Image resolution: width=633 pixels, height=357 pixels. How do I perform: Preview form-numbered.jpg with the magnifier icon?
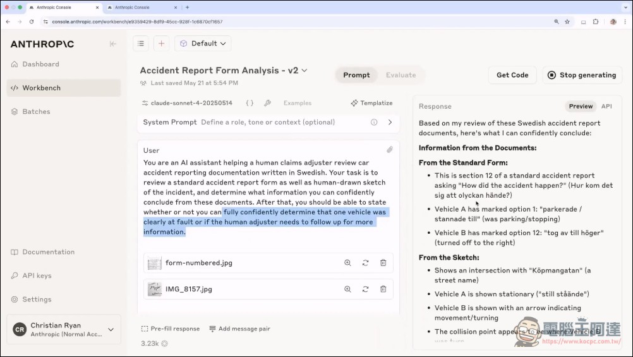pyautogui.click(x=347, y=263)
